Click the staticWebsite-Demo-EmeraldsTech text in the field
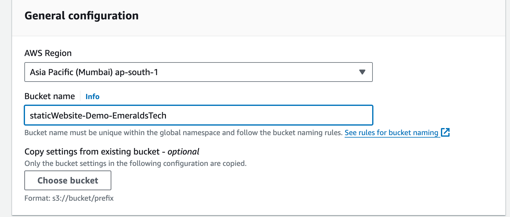510x217 pixels. tap(98, 115)
